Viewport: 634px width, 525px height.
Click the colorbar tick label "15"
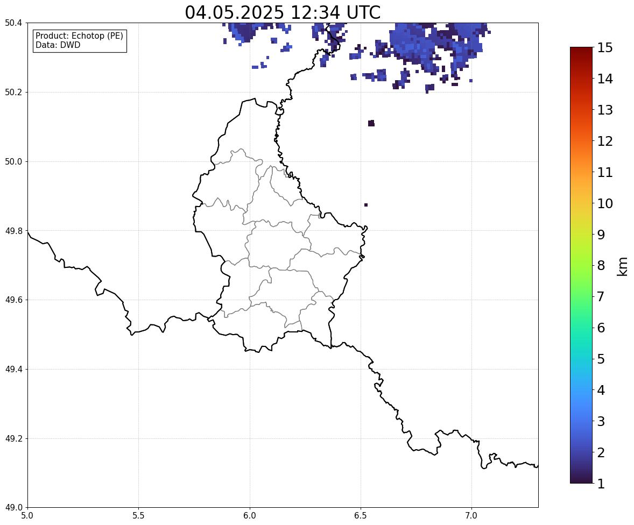[x=605, y=48]
